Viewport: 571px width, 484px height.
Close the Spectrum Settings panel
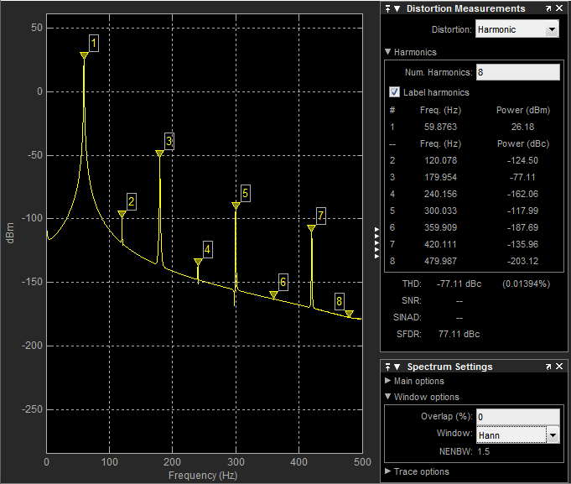coord(560,367)
